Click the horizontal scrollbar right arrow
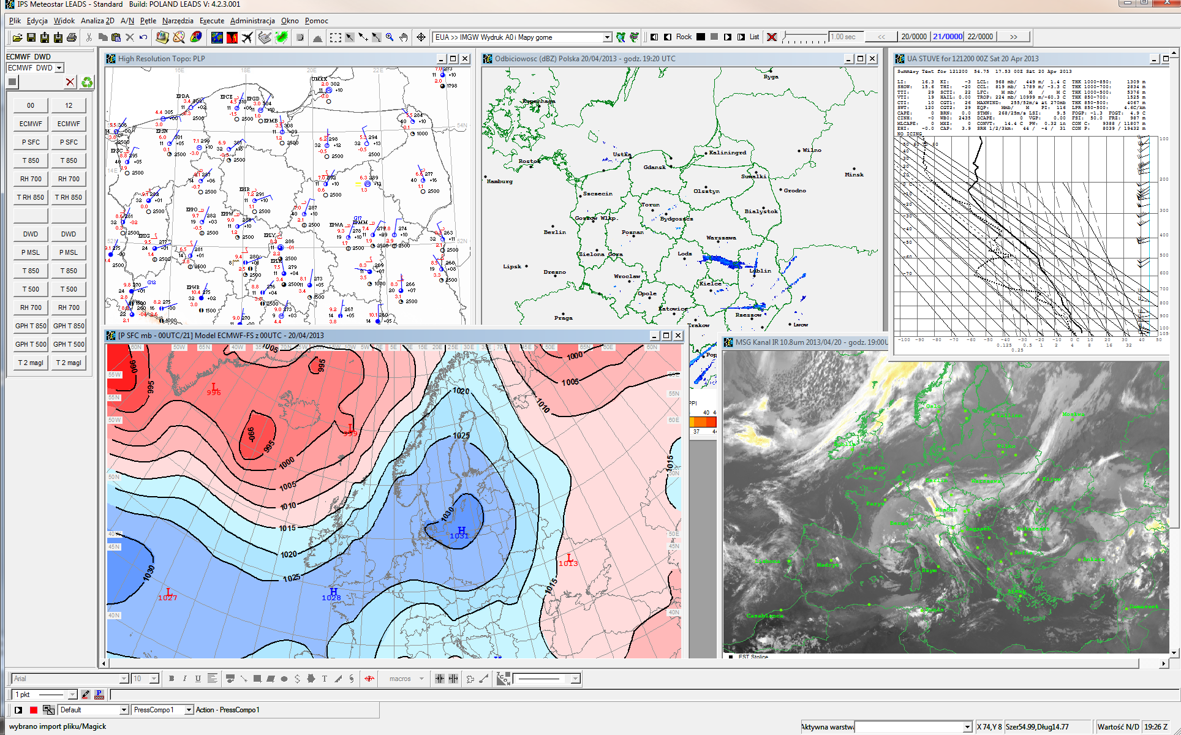The height and width of the screenshot is (735, 1181). click(1163, 663)
